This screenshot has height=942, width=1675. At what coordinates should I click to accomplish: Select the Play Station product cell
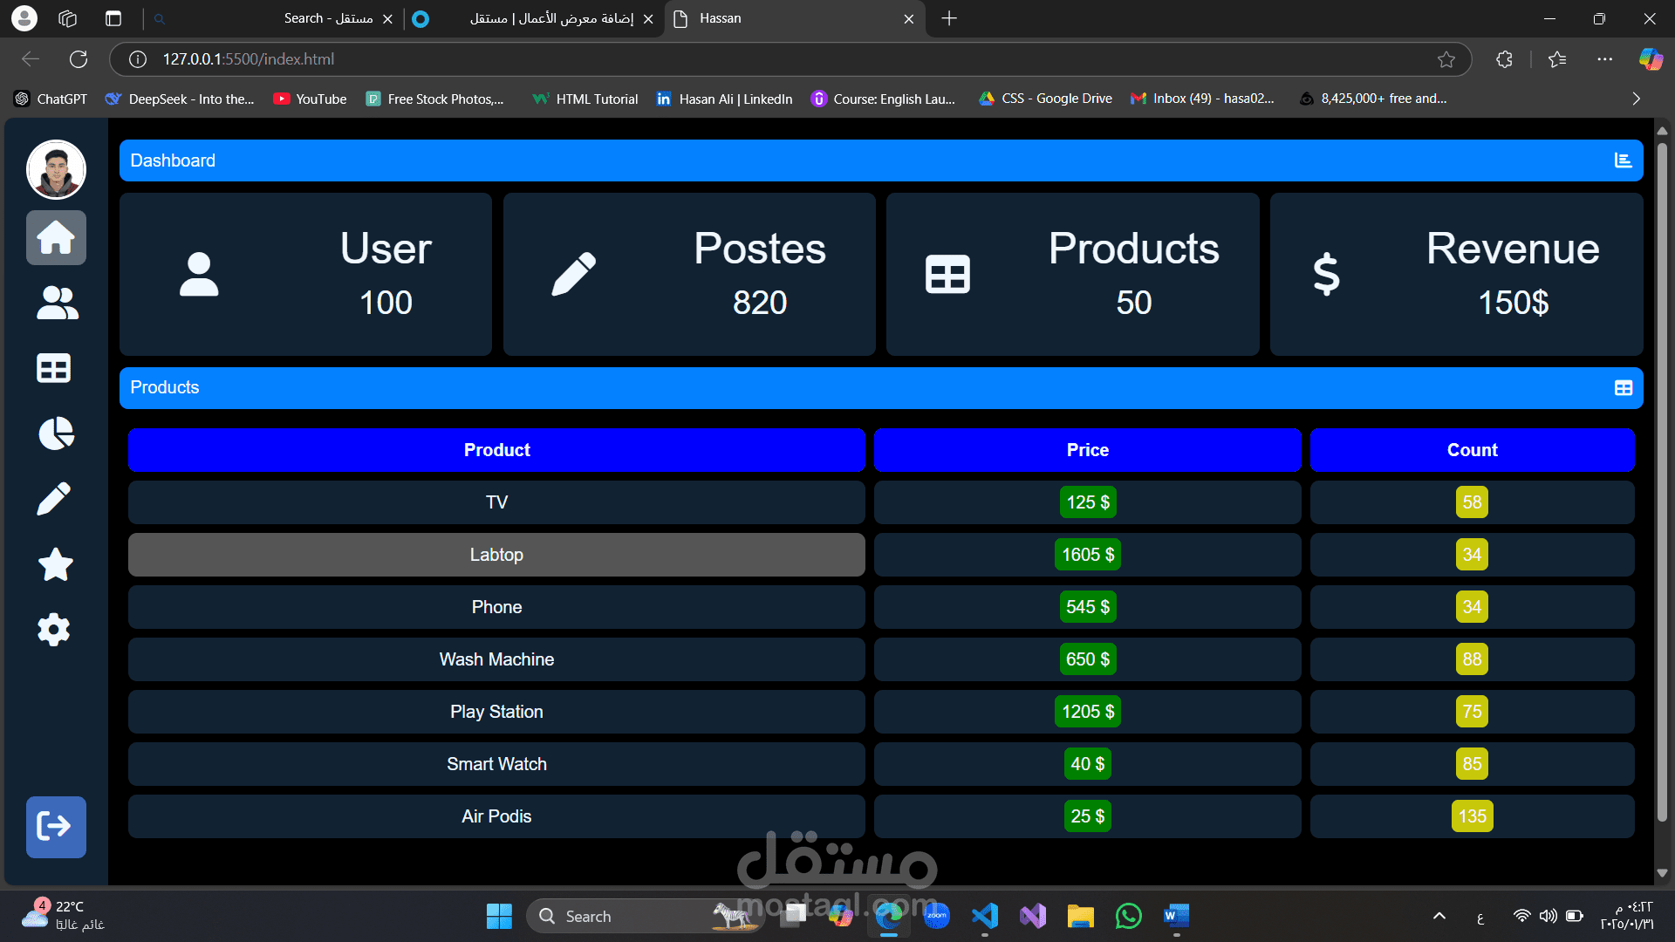496,712
